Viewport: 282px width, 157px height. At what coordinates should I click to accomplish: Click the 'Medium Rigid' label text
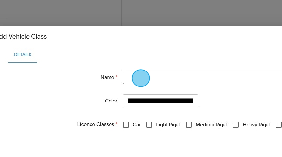pos(211,125)
